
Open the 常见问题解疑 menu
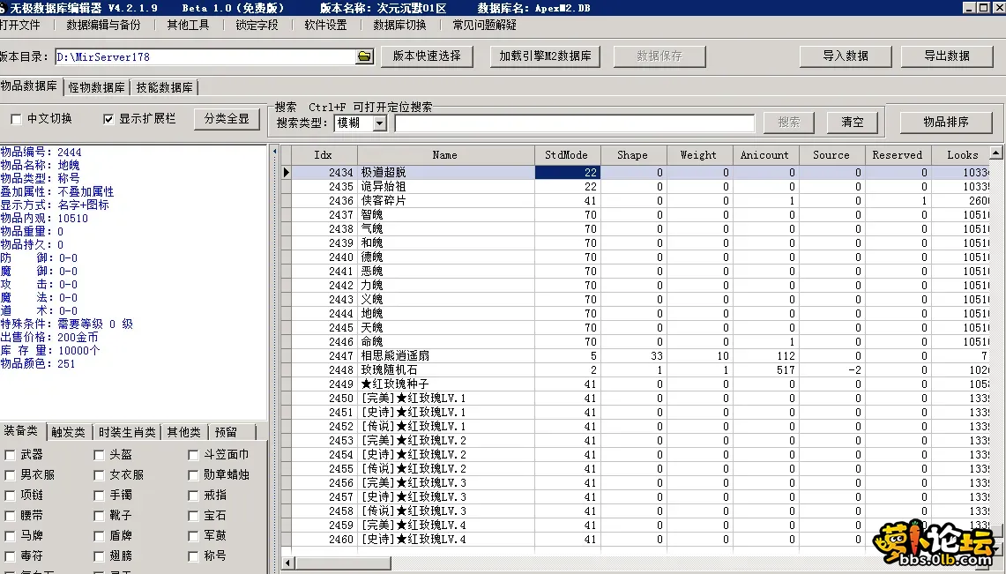[484, 25]
